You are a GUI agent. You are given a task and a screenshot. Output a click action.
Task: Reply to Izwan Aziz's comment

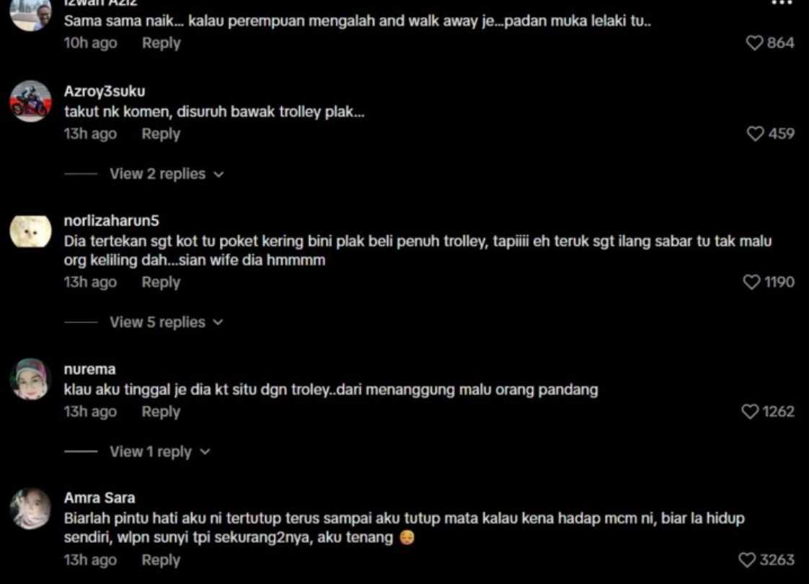[x=161, y=43]
